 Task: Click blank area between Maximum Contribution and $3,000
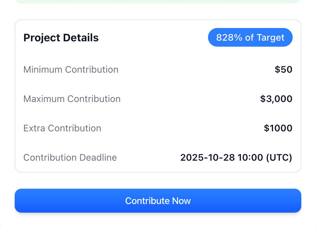coord(190,99)
